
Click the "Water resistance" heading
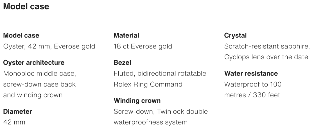click(x=251, y=73)
